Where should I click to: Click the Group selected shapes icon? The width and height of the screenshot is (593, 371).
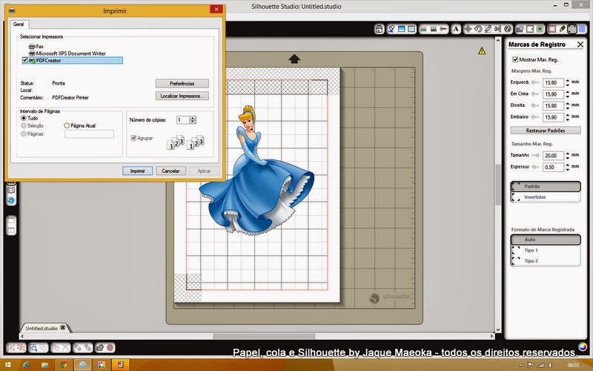[x=11, y=347]
